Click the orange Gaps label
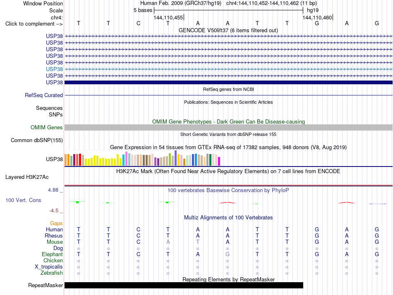 pos(56,224)
